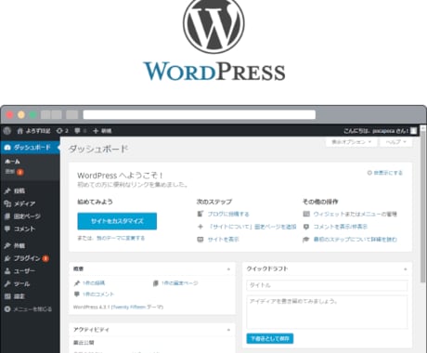Click the view site screen icon
Image resolution: width=427 pixels, height=353 pixels.
[x=201, y=240]
